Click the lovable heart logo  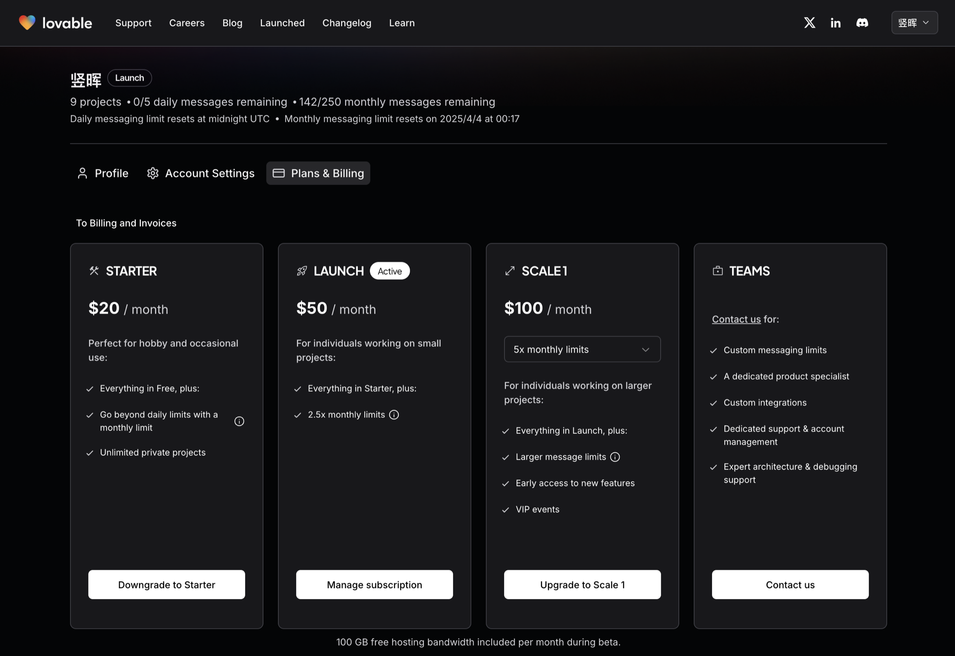(x=27, y=23)
